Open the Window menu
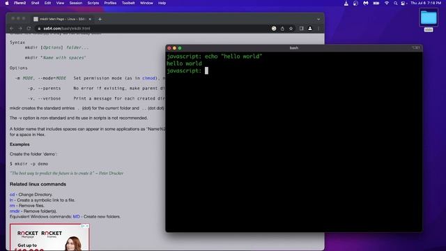 pos(146,3)
